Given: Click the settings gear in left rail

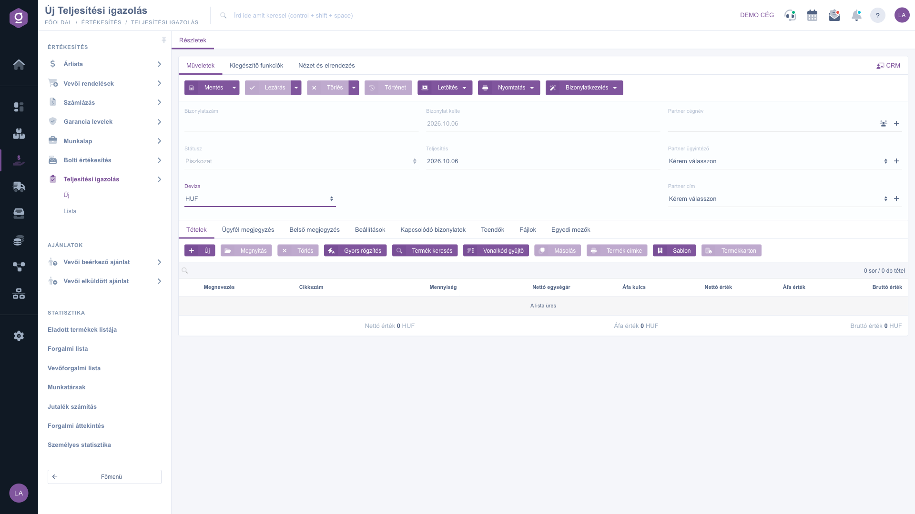Looking at the screenshot, I should pyautogui.click(x=19, y=336).
